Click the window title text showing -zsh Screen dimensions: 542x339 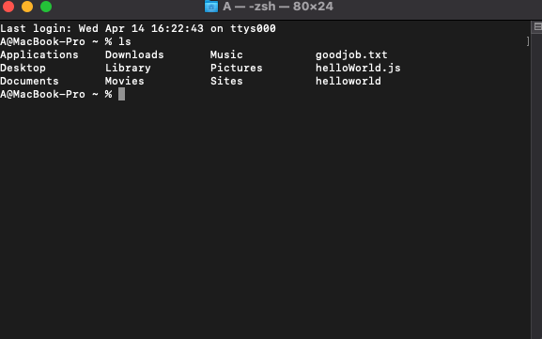coord(262,7)
